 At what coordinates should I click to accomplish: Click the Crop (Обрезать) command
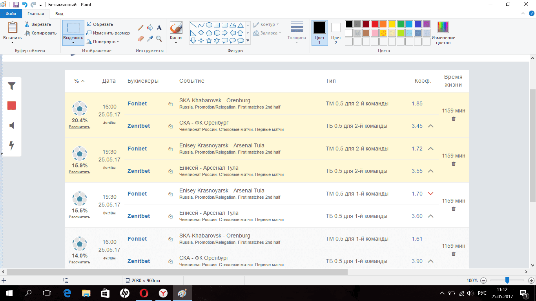[100, 24]
